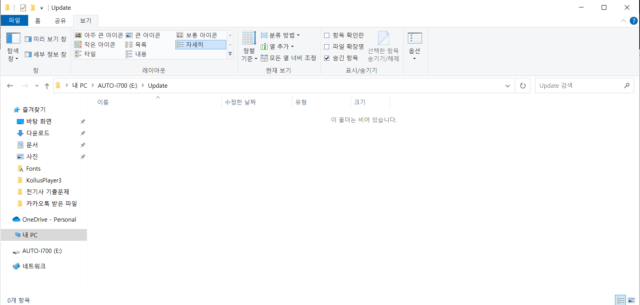Enable item check boxes (항목 확인란)

pyautogui.click(x=344, y=35)
